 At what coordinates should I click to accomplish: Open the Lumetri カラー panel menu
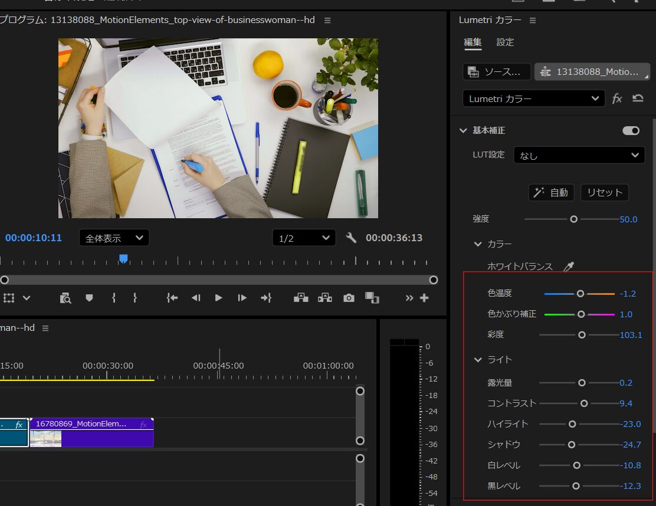[533, 20]
